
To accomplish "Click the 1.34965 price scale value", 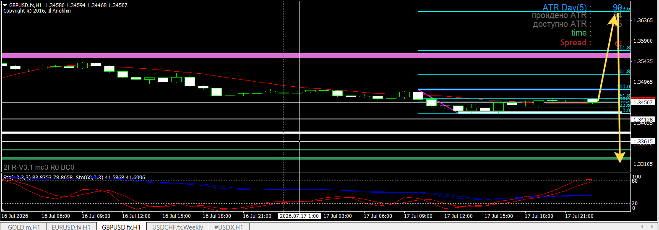I will [643, 82].
